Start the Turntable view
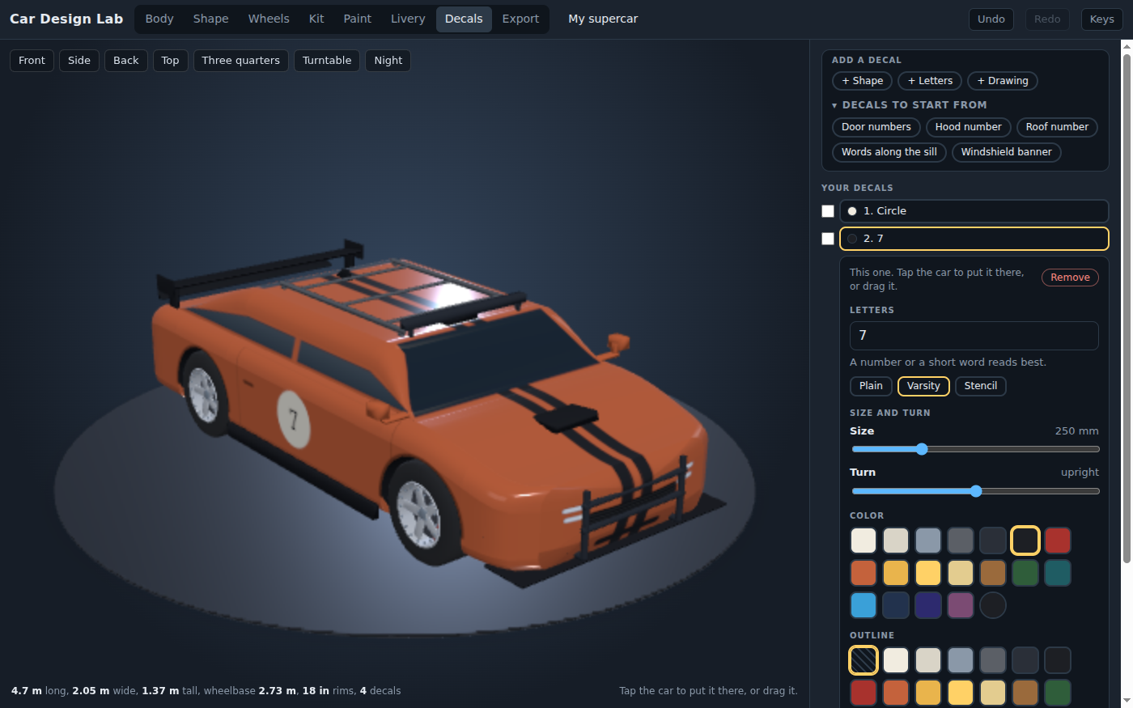This screenshot has width=1133, height=708. 327,61
